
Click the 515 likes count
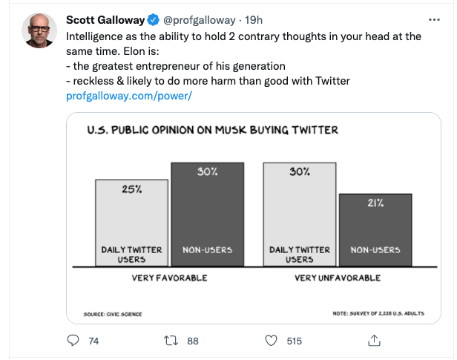295,341
